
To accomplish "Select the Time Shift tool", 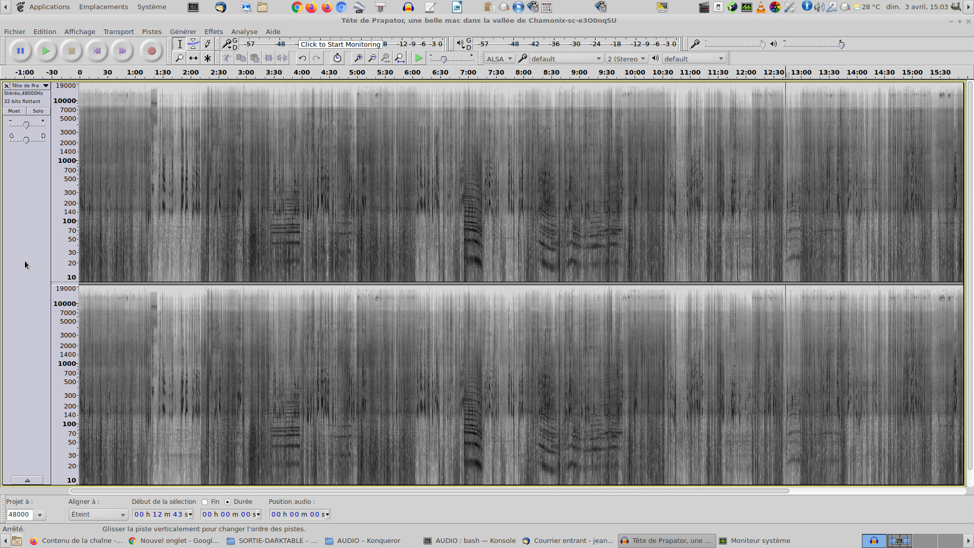I will [193, 58].
